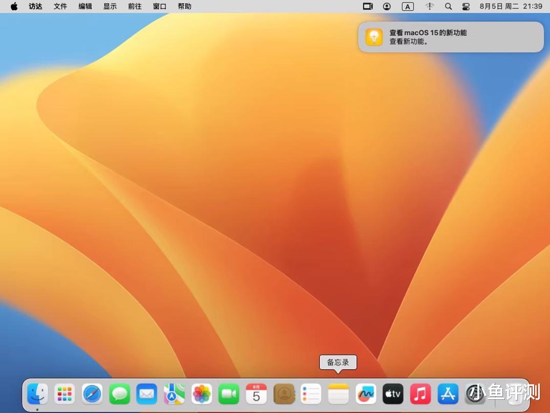Open the Messages app icon

click(x=120, y=394)
